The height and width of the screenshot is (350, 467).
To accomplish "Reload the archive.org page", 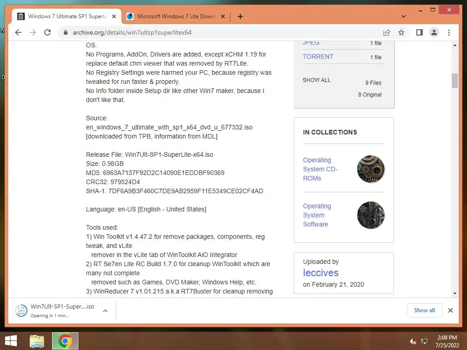I will point(47,32).
